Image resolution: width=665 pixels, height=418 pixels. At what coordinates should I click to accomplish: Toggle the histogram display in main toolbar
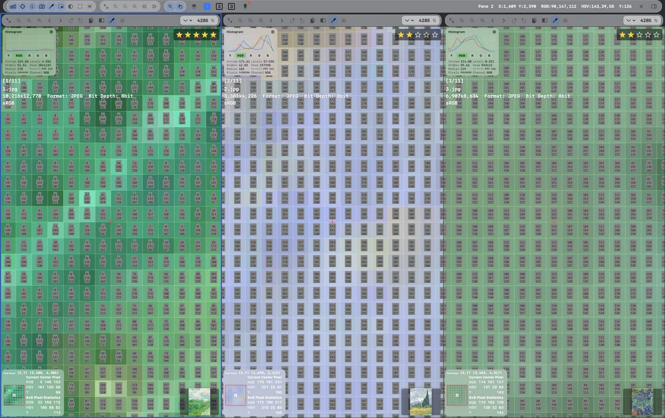coord(12,6)
